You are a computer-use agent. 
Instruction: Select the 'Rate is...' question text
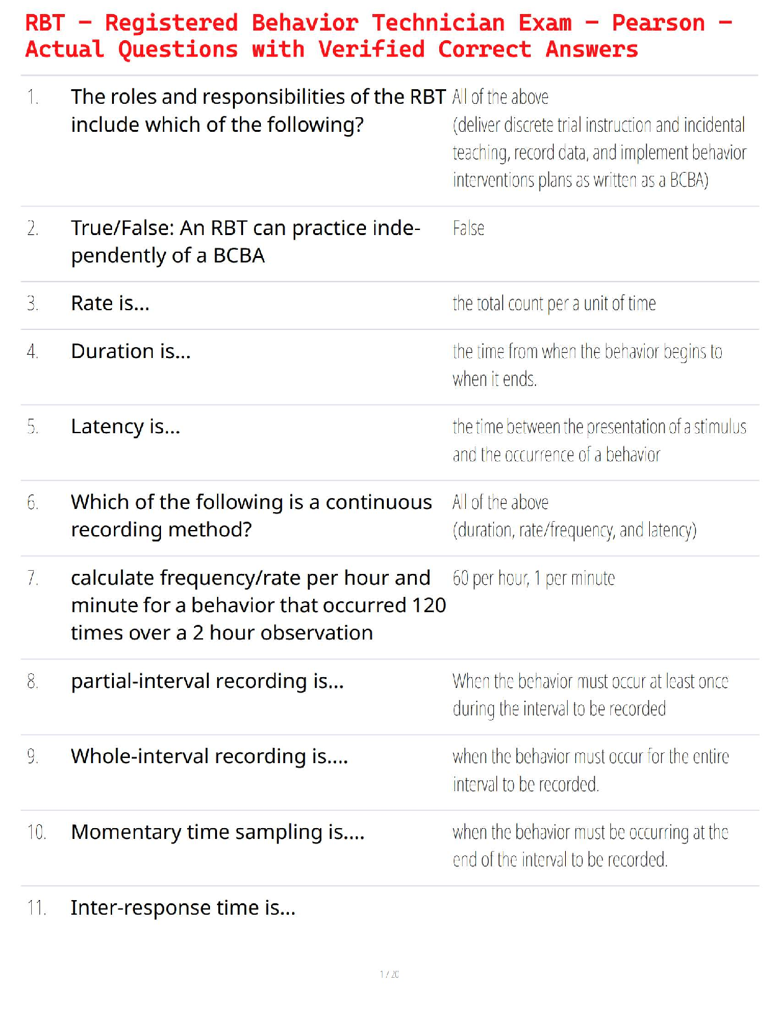click(110, 303)
